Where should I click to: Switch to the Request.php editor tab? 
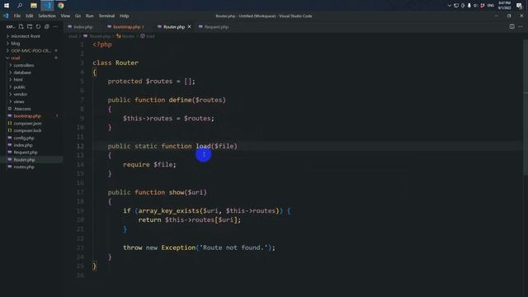(x=216, y=26)
